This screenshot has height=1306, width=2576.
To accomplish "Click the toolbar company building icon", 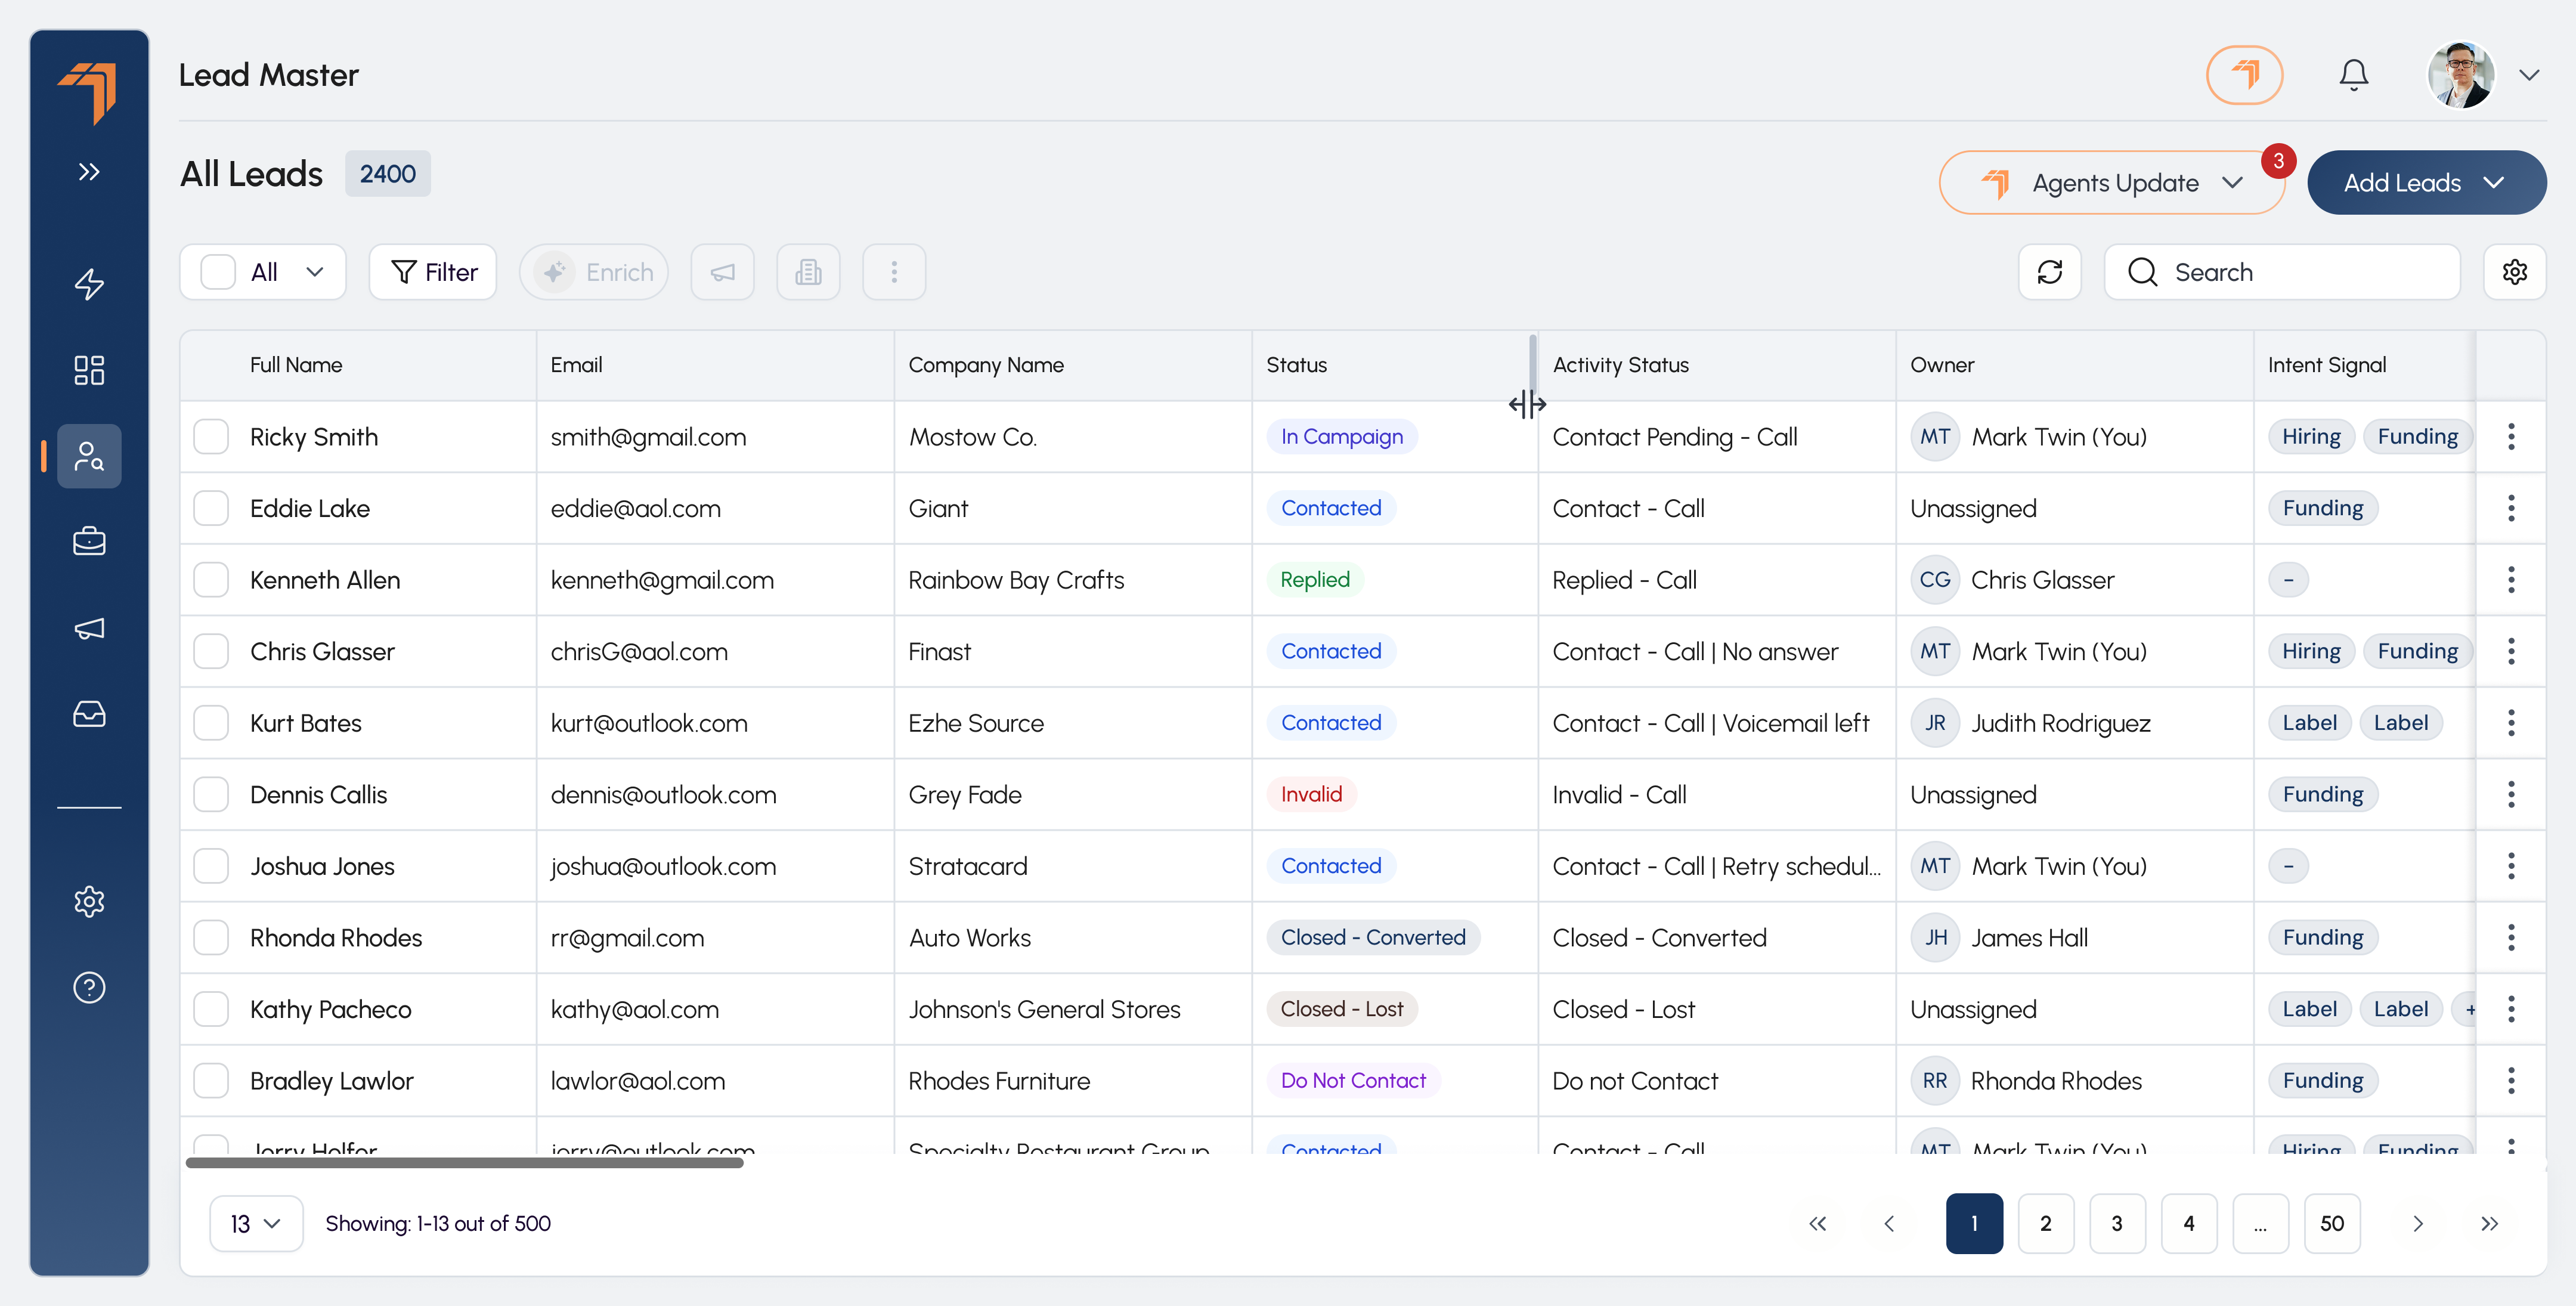I will (x=808, y=272).
